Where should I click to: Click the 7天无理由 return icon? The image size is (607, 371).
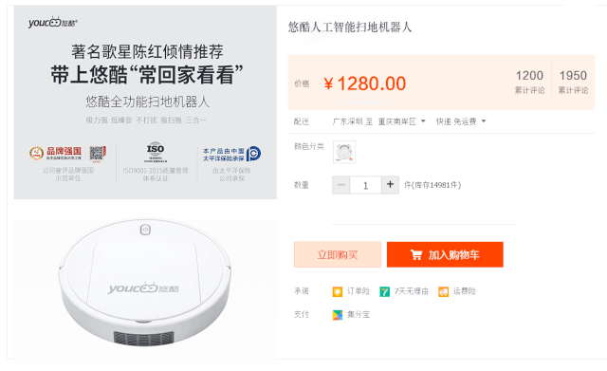pos(384,291)
